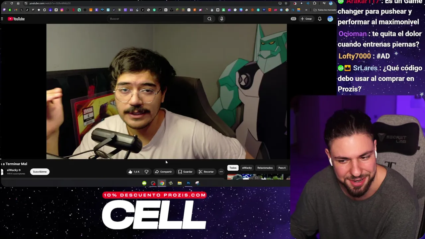Open the three-dot more actions menu

point(221,172)
